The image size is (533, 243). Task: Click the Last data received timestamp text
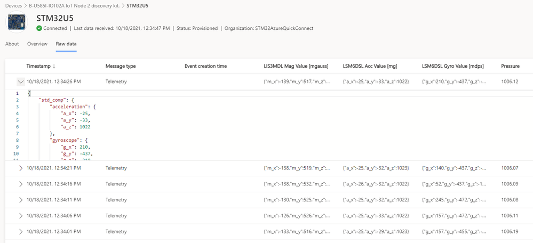pyautogui.click(x=122, y=28)
